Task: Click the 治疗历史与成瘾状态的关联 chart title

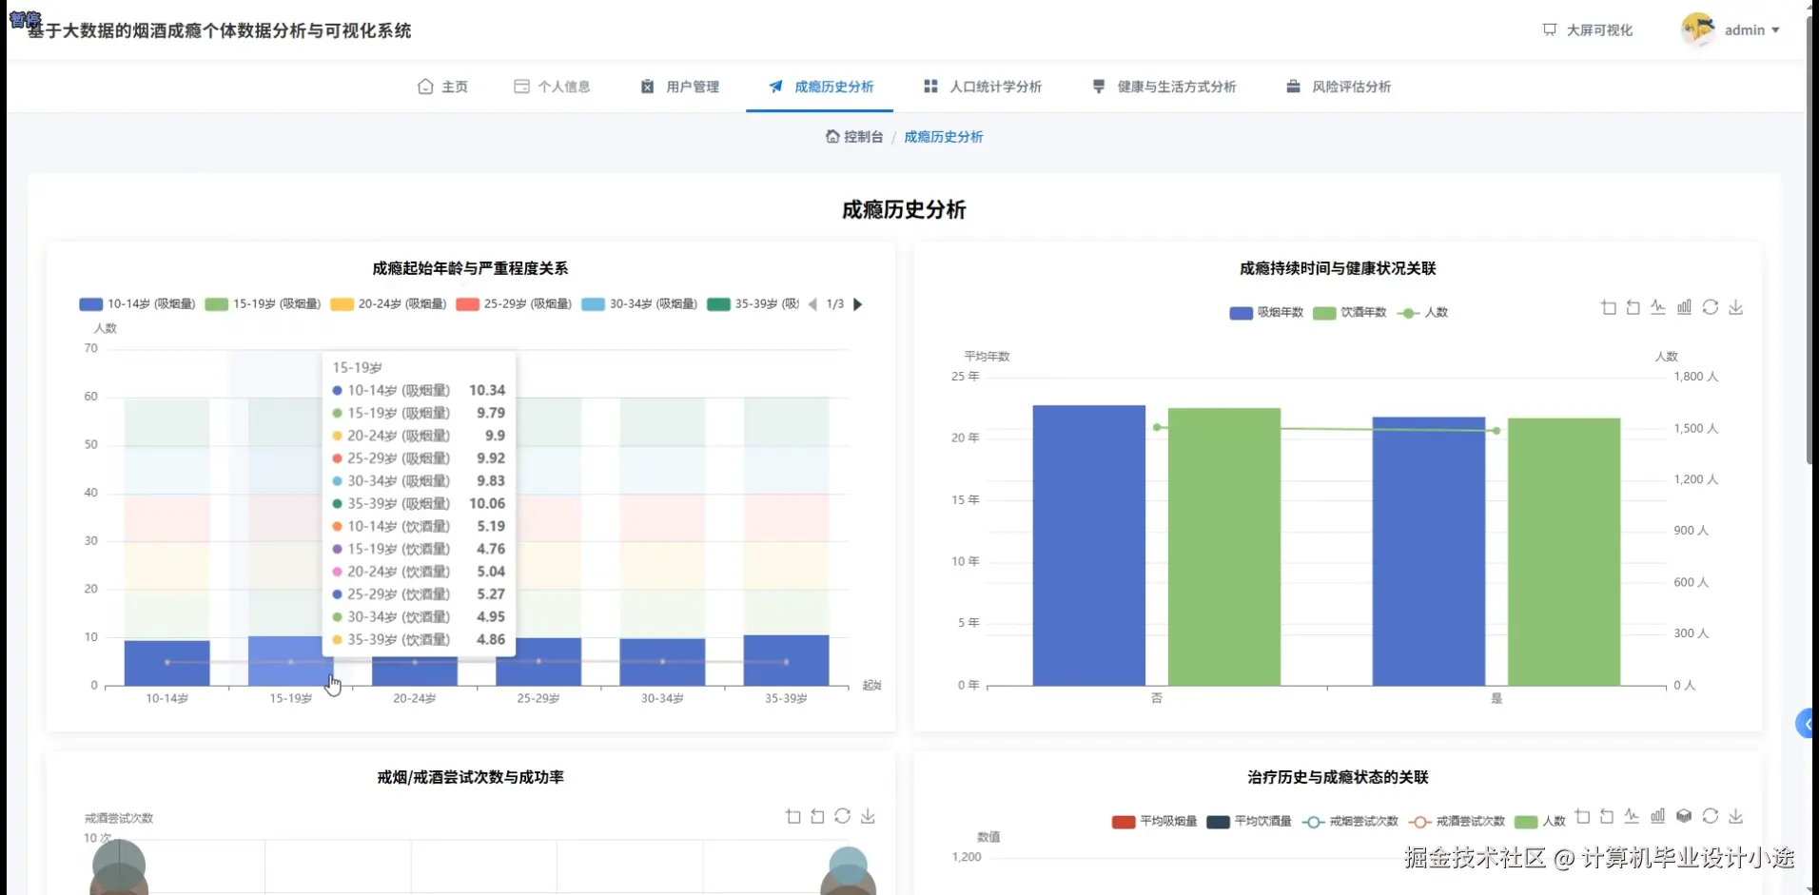Action: point(1338,778)
